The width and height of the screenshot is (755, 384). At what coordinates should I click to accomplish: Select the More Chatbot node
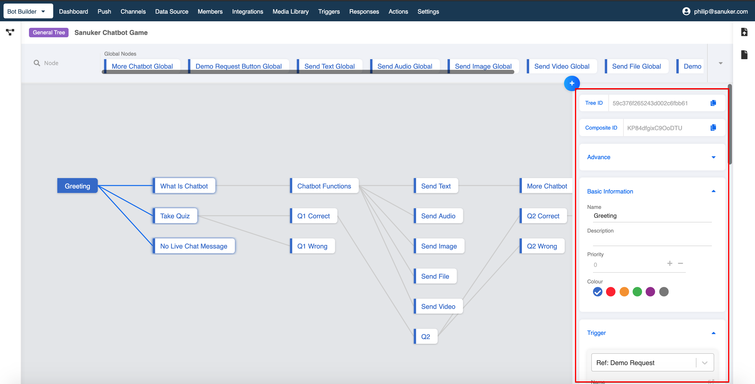(546, 186)
